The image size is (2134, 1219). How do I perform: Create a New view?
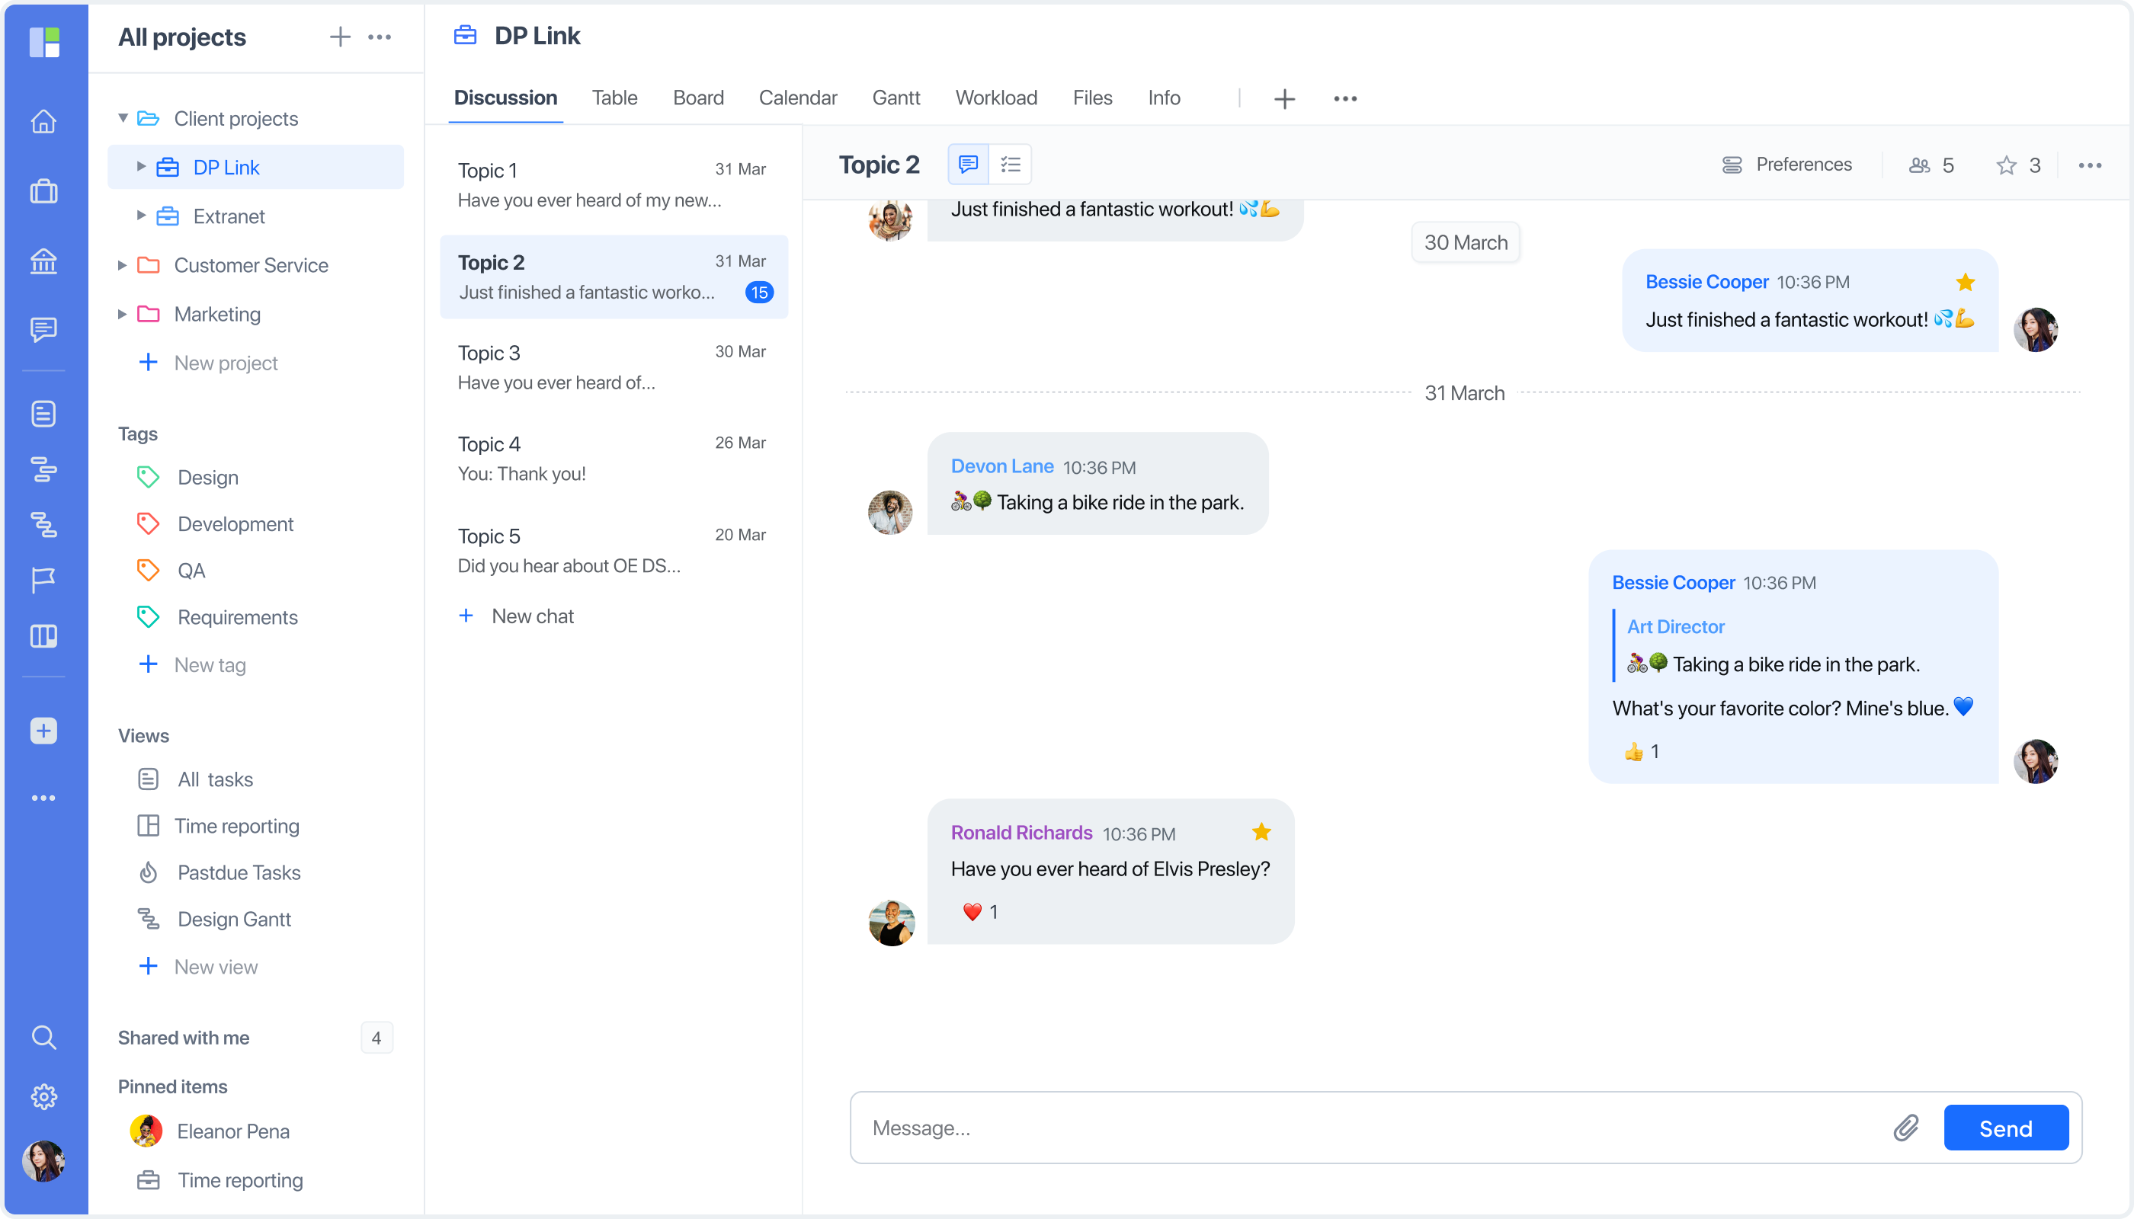(x=198, y=966)
